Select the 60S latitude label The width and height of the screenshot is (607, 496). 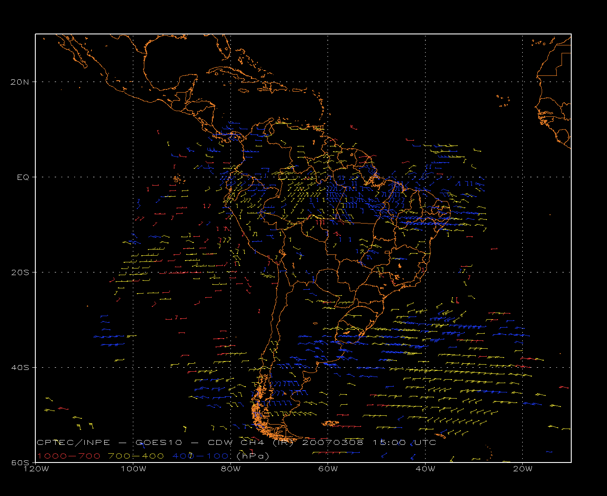point(21,462)
